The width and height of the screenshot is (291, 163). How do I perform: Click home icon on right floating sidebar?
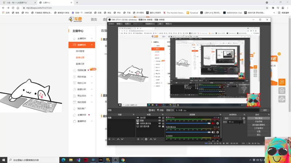coord(282,91)
